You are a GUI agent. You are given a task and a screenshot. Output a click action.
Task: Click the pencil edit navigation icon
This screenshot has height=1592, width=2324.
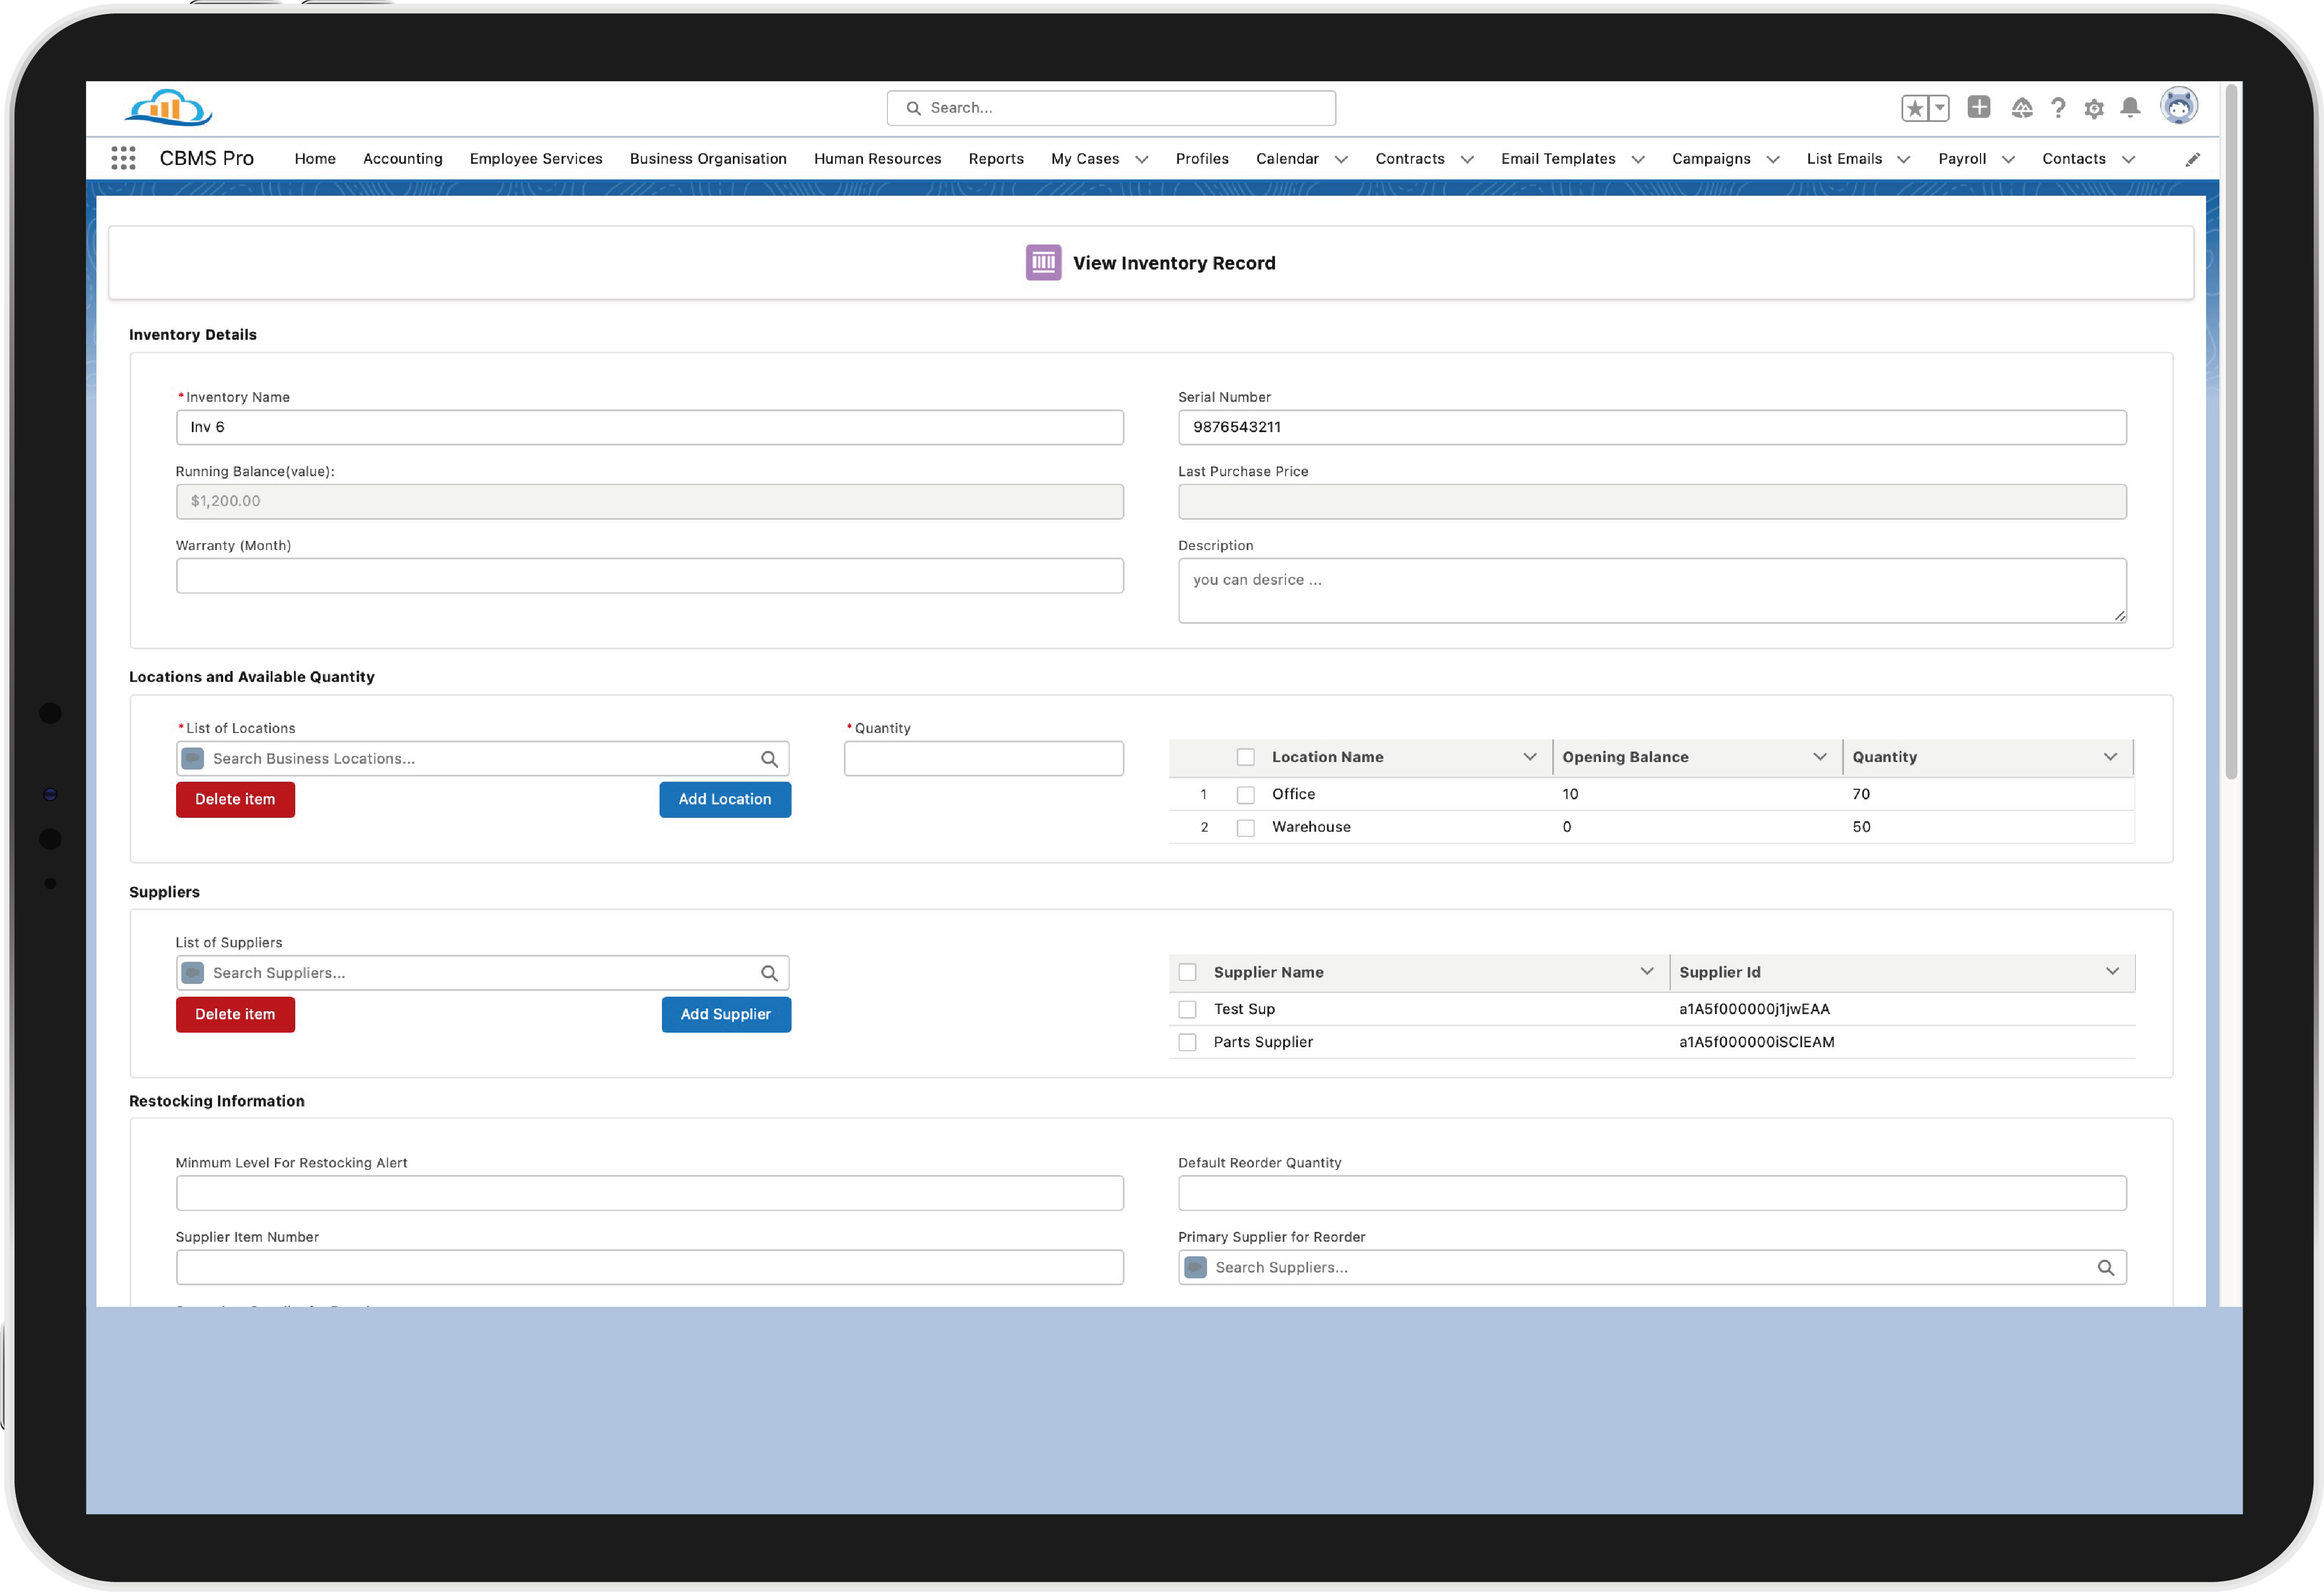click(2192, 159)
